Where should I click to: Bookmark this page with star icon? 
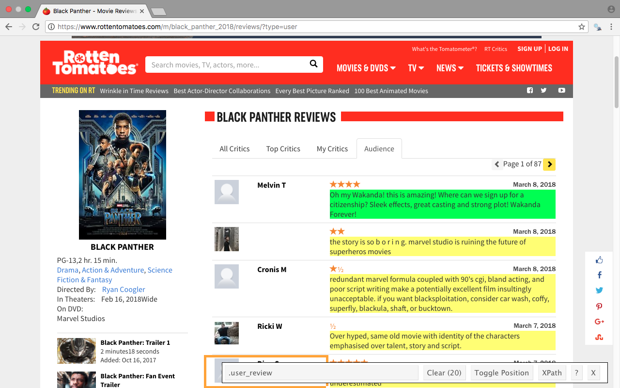[581, 27]
